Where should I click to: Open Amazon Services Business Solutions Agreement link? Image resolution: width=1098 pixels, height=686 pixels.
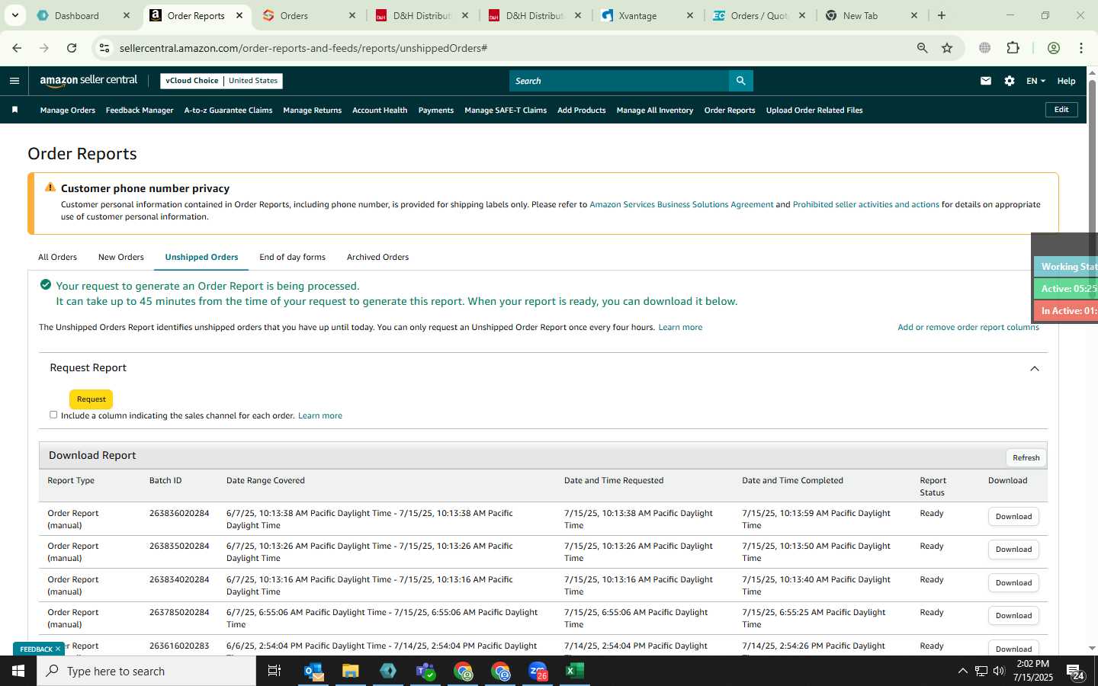[682, 204]
